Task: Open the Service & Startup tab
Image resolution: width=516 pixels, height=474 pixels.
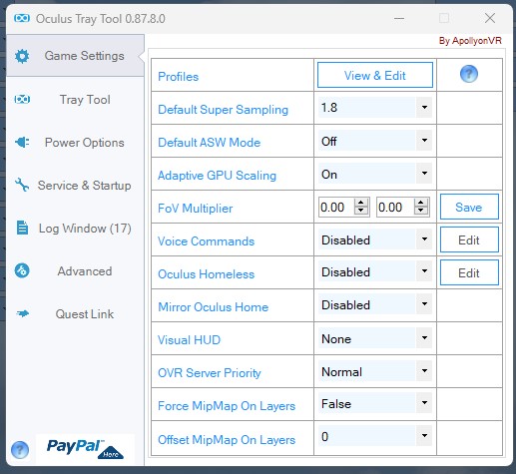Action: 75,186
